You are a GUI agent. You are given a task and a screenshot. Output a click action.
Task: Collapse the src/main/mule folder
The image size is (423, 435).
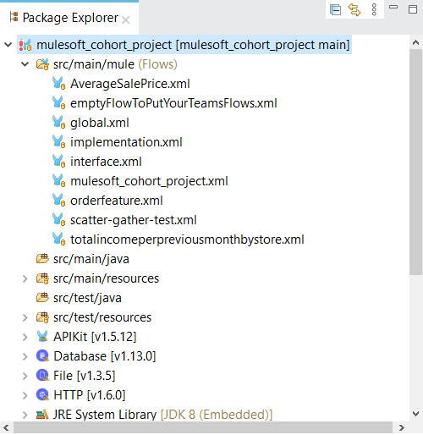(x=25, y=64)
